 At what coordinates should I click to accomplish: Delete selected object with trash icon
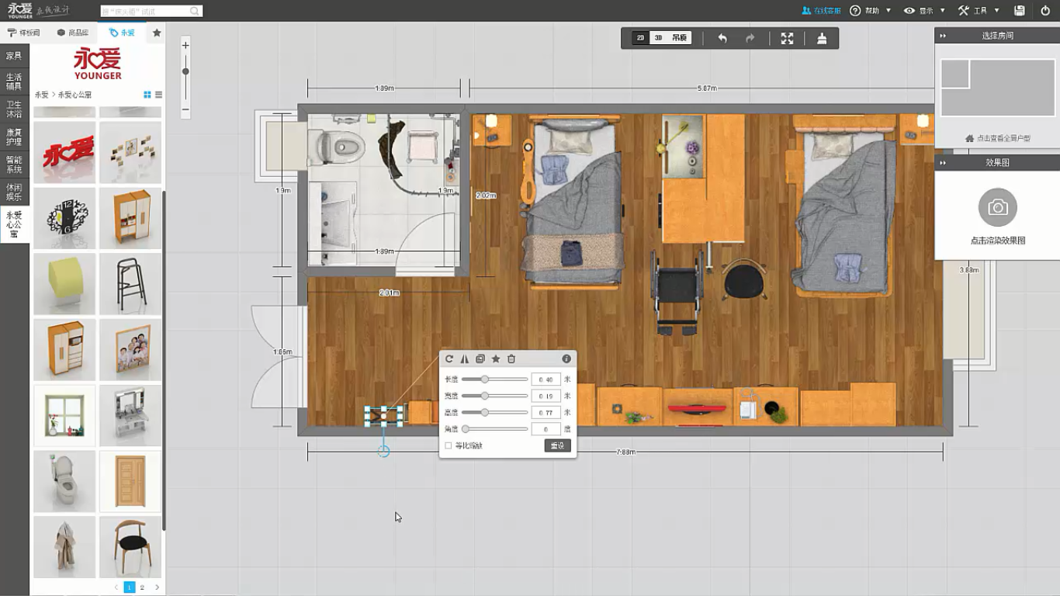point(511,359)
